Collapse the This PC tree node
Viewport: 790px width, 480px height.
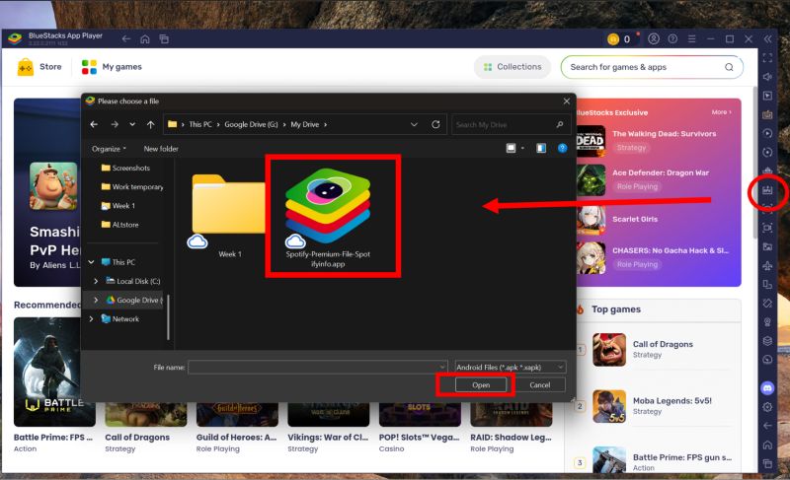[91, 262]
